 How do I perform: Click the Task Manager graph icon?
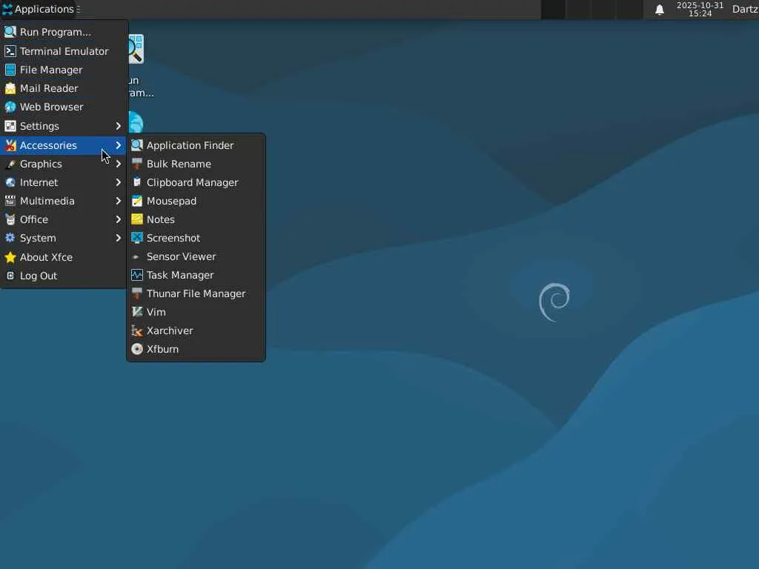coord(137,276)
